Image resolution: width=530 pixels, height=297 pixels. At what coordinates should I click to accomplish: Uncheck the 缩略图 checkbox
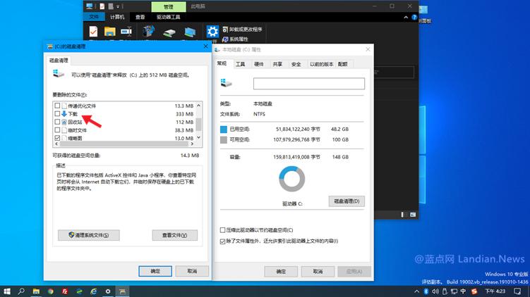(57, 138)
